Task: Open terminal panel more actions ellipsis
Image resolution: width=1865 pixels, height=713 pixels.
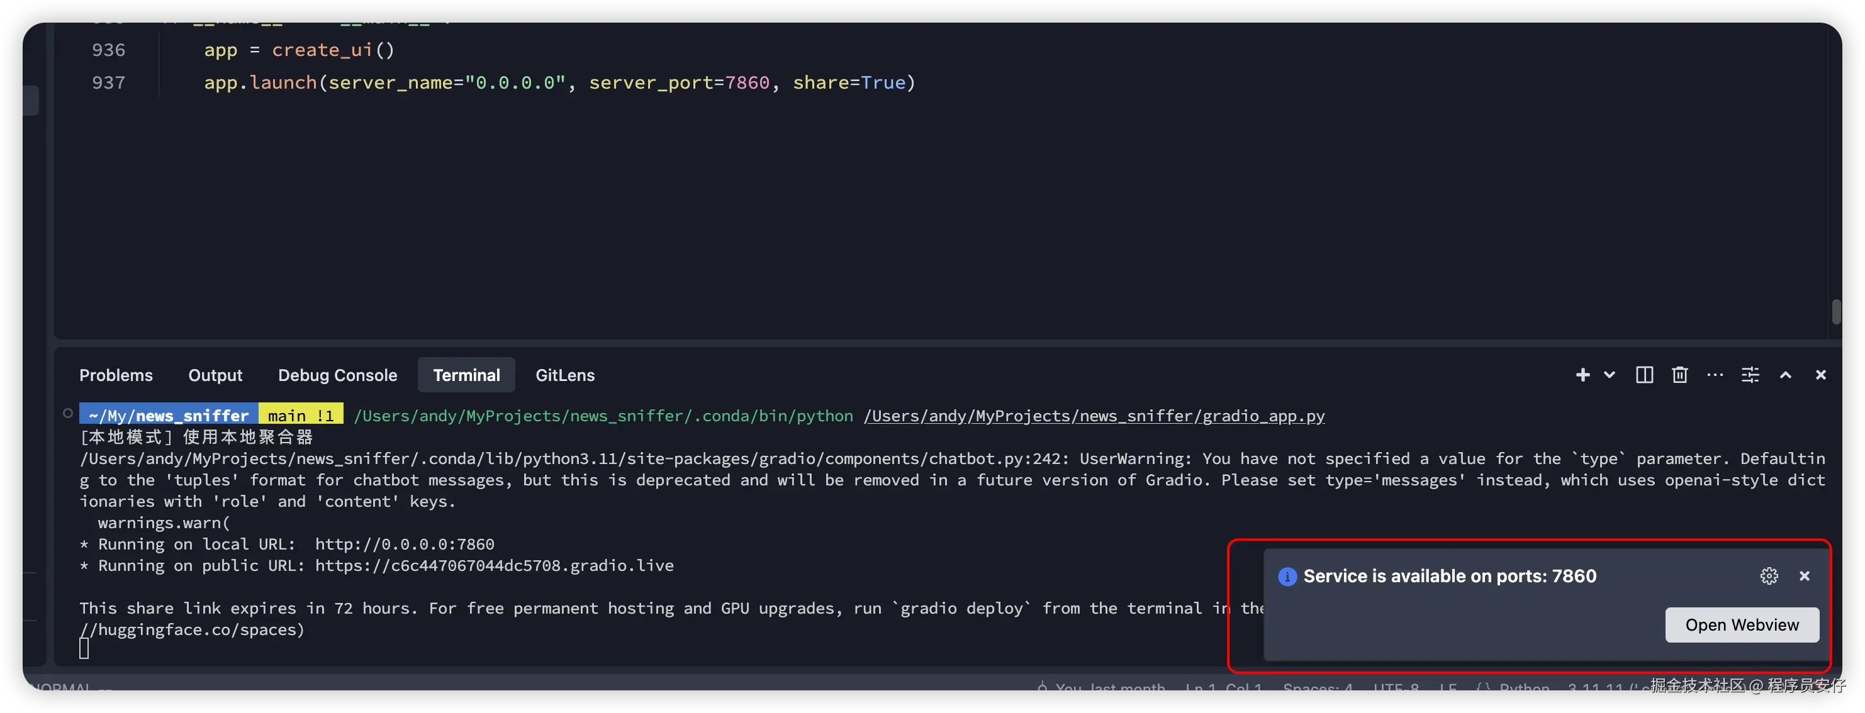Action: 1715,375
